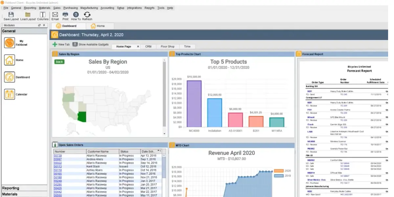The image size is (394, 197).
Task: Sort by the Number column header
Action: [x=70, y=151]
